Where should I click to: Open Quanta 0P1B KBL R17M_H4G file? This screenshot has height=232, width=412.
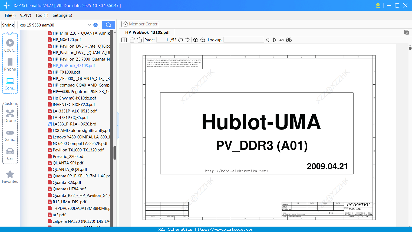tap(79, 176)
